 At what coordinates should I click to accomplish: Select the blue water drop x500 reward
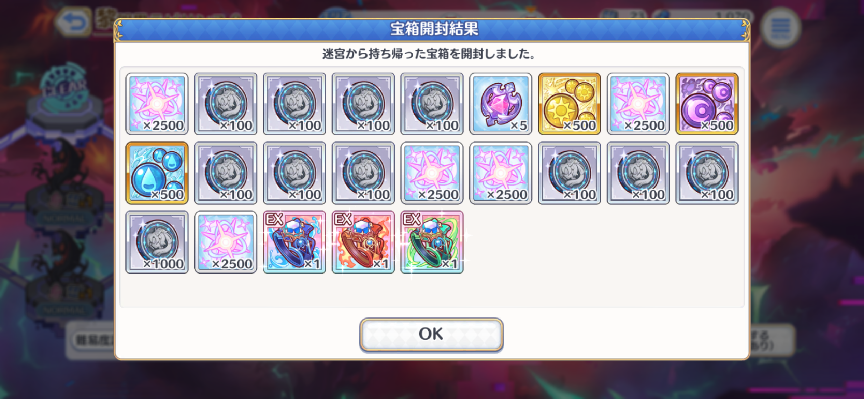(x=157, y=173)
